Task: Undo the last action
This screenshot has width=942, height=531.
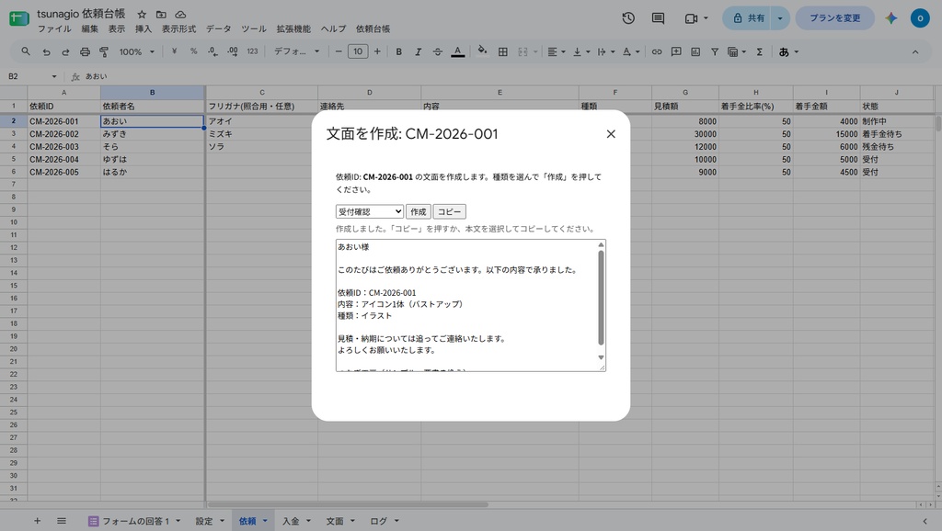Action: click(x=46, y=52)
